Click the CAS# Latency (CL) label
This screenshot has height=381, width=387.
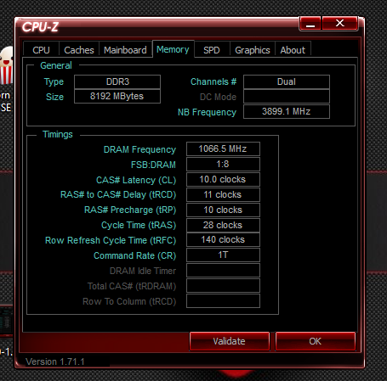click(x=136, y=180)
